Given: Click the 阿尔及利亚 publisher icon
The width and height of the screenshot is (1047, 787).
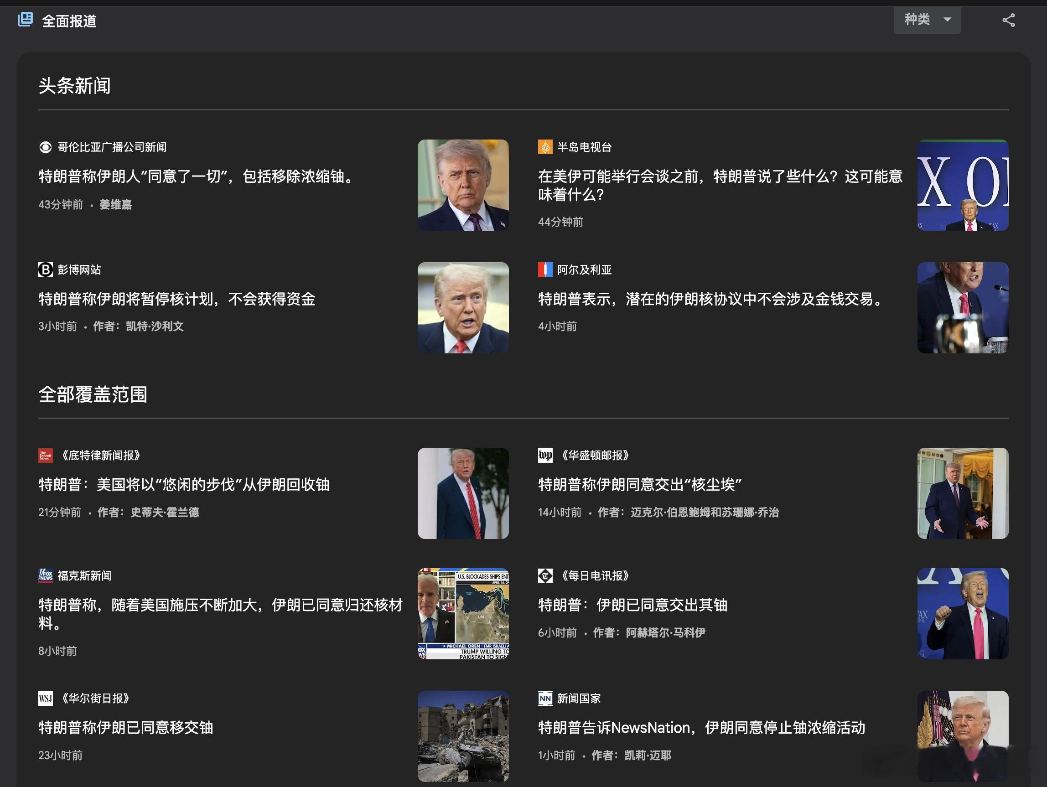Looking at the screenshot, I should (x=545, y=270).
